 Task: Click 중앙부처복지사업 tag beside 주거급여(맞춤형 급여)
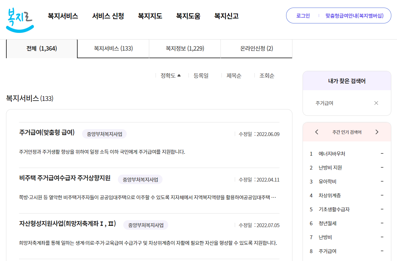tap(104, 134)
